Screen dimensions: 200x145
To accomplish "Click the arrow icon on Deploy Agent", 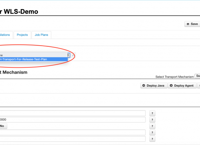I will click(x=171, y=86).
